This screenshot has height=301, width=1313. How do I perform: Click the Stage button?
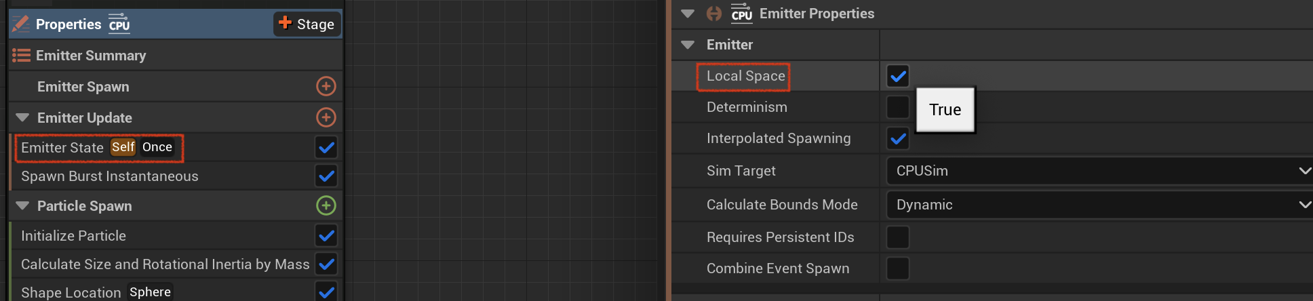click(307, 24)
